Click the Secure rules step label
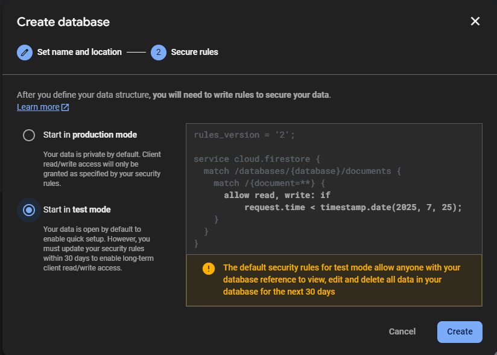This screenshot has height=355, width=497. click(x=194, y=52)
